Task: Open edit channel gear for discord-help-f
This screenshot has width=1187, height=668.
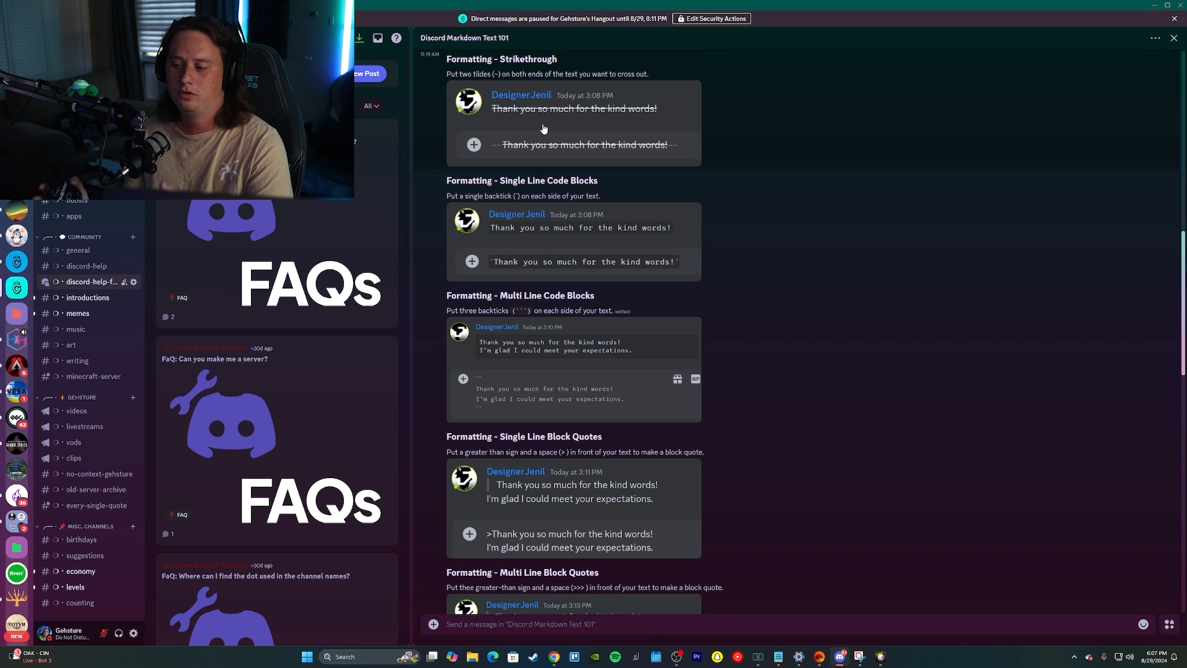Action: pos(134,282)
